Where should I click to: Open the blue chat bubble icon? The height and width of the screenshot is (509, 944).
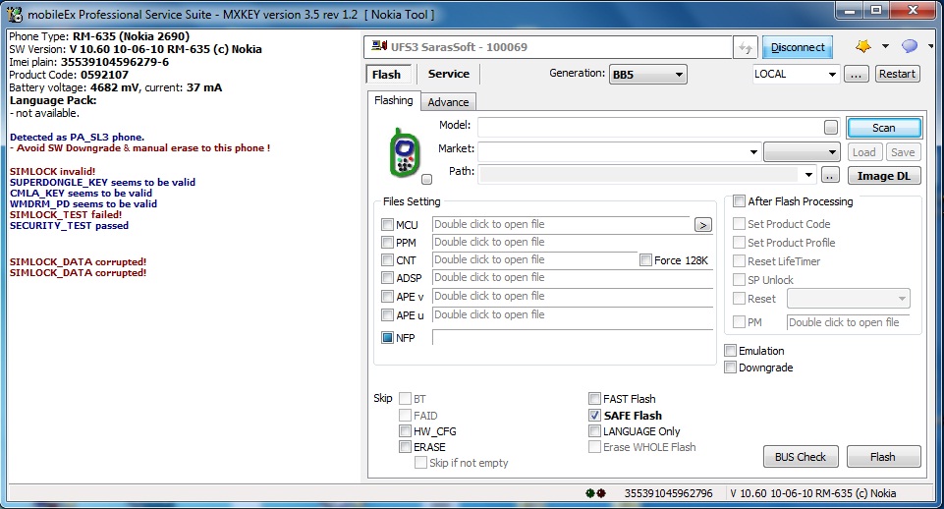click(x=909, y=46)
